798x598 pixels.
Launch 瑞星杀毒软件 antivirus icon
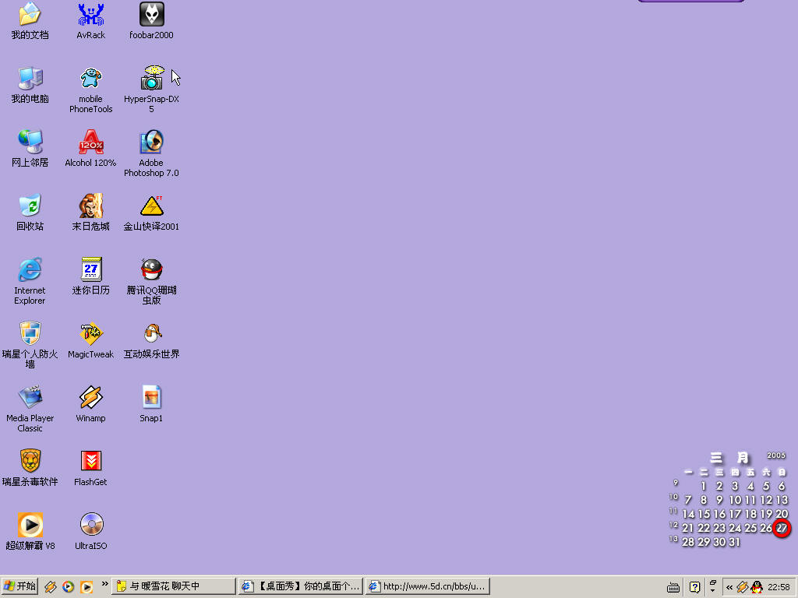point(30,461)
